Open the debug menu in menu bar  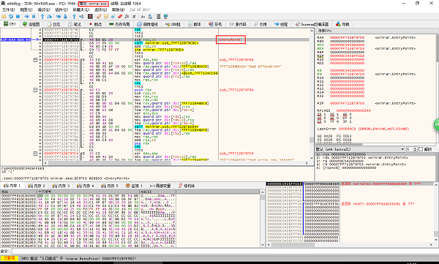point(44,10)
